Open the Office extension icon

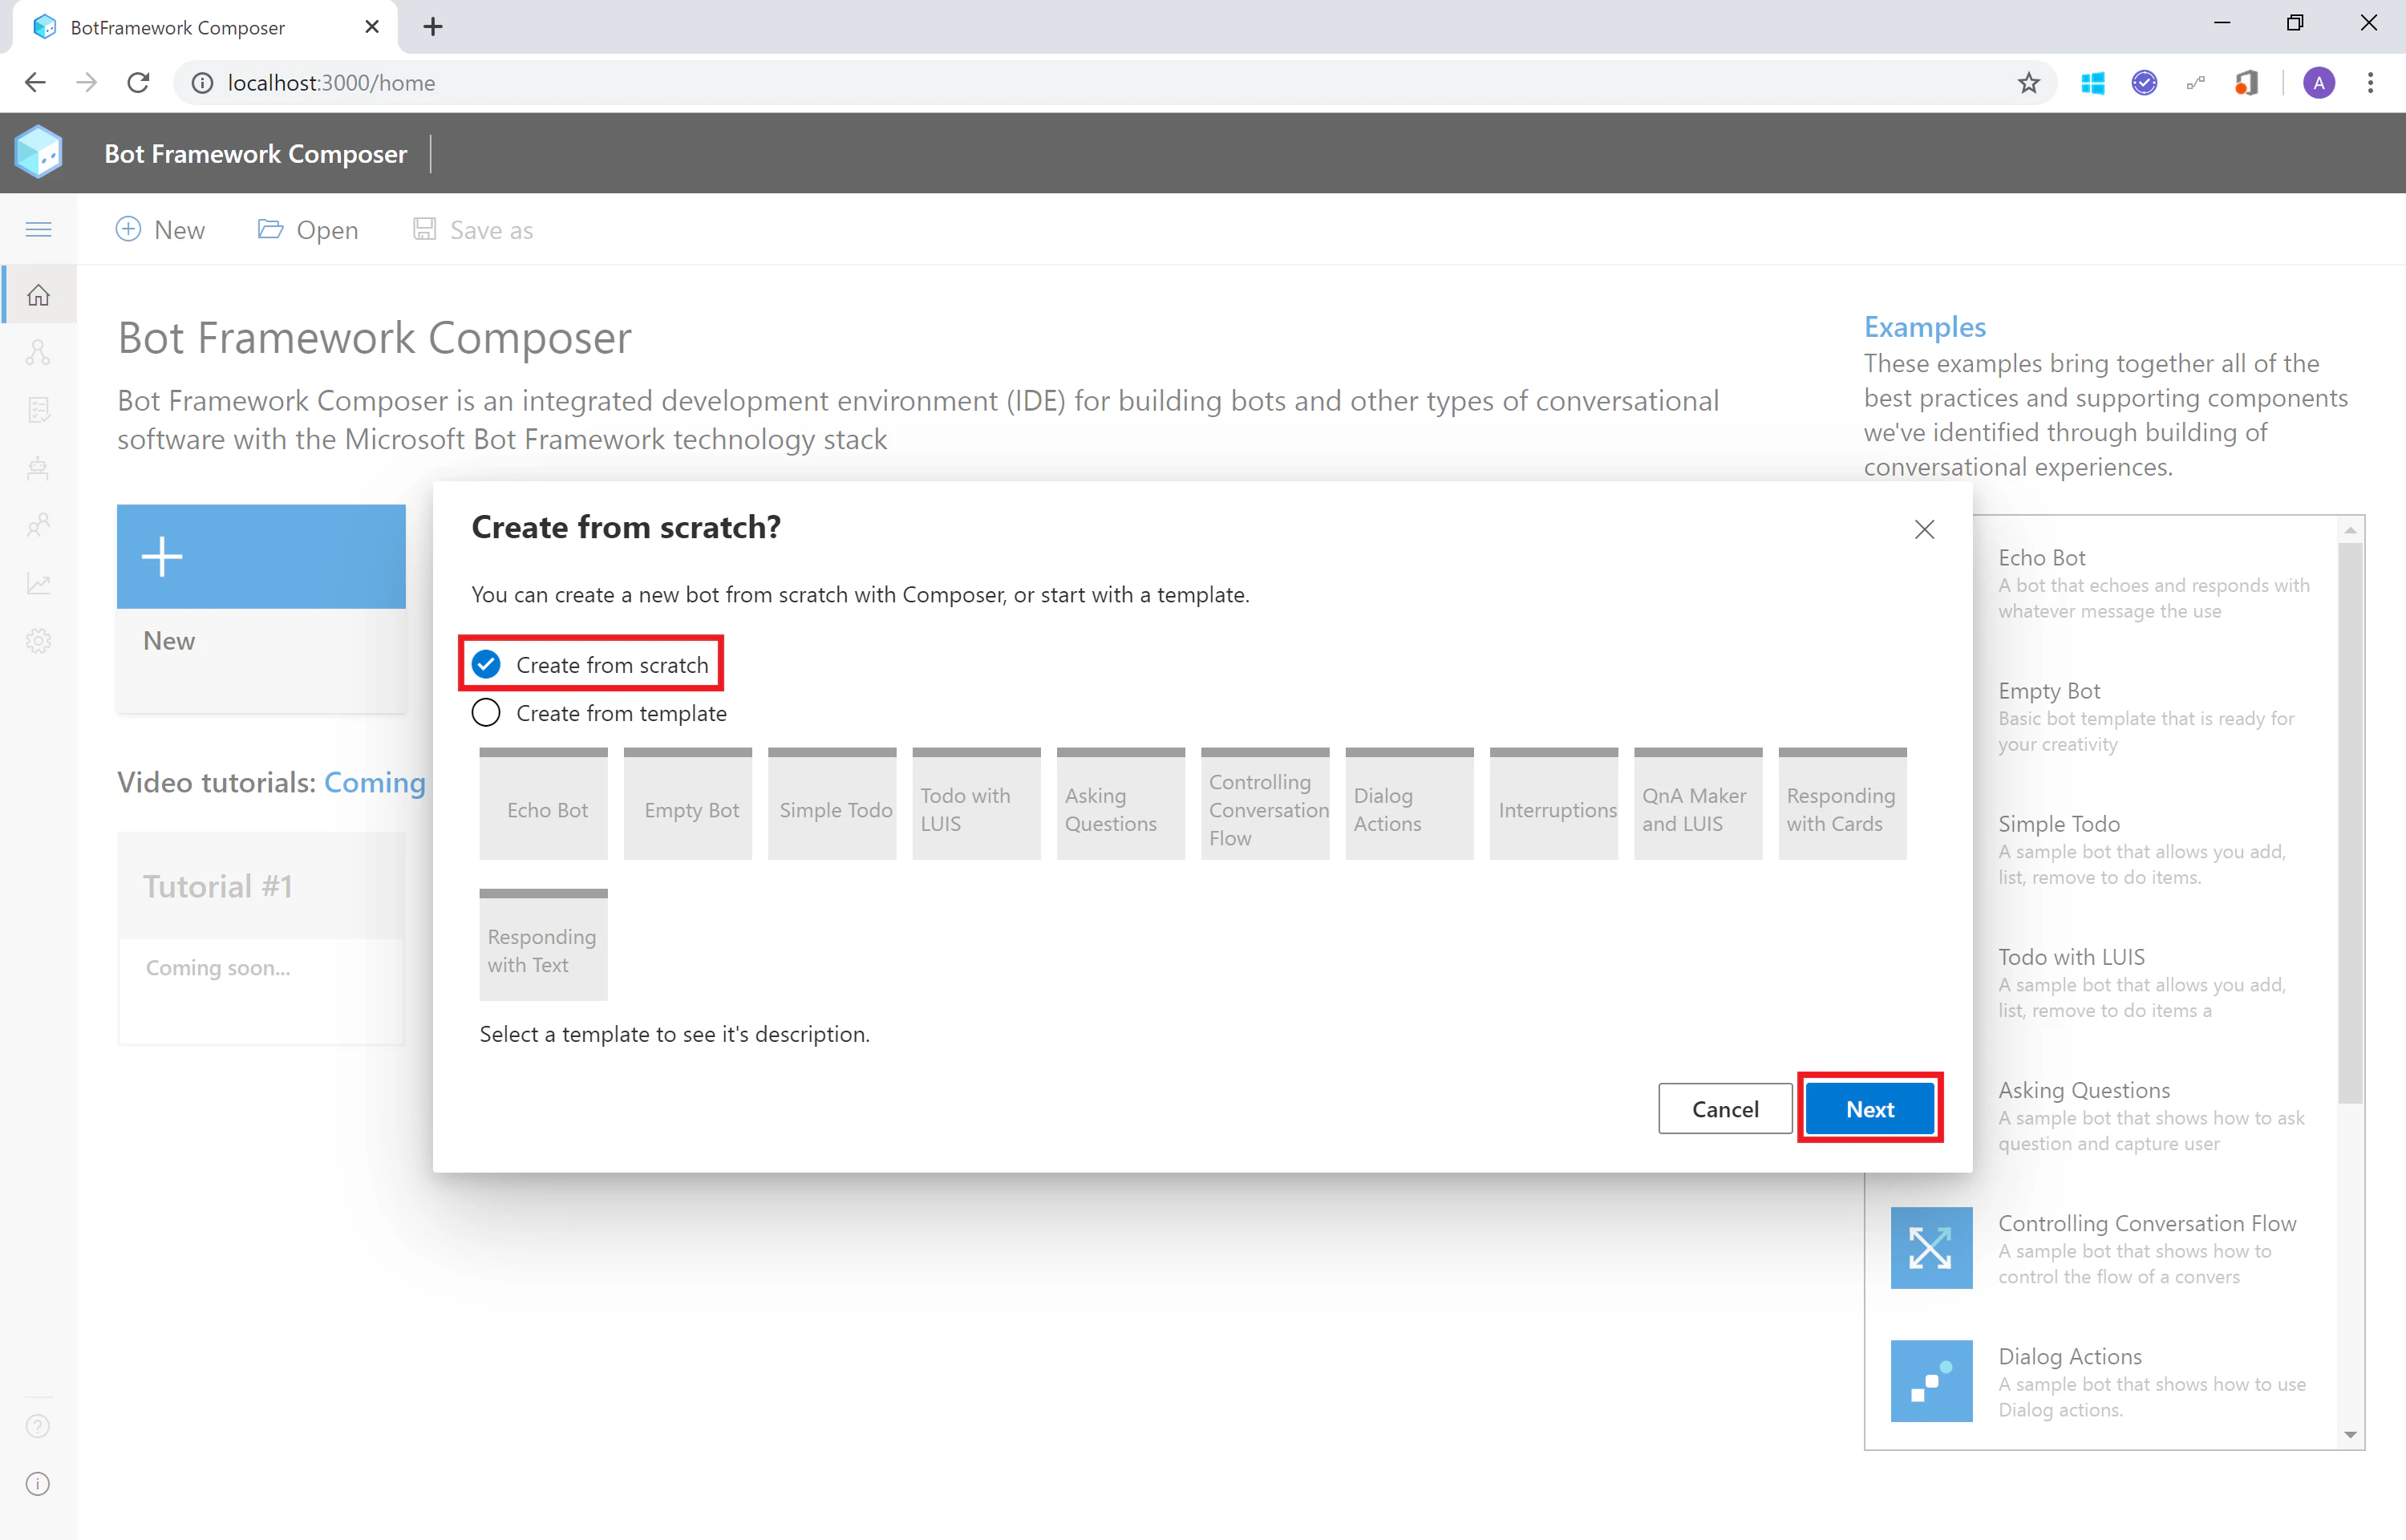(x=2246, y=83)
